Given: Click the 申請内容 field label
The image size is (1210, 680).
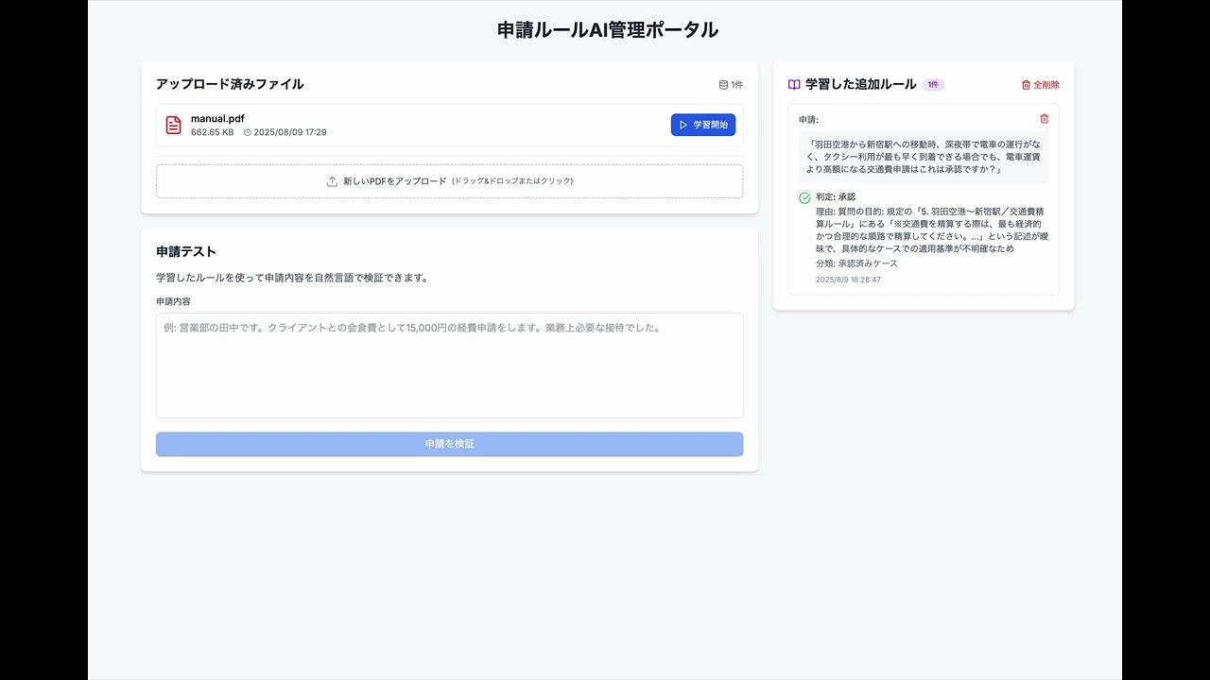Looking at the screenshot, I should [173, 301].
